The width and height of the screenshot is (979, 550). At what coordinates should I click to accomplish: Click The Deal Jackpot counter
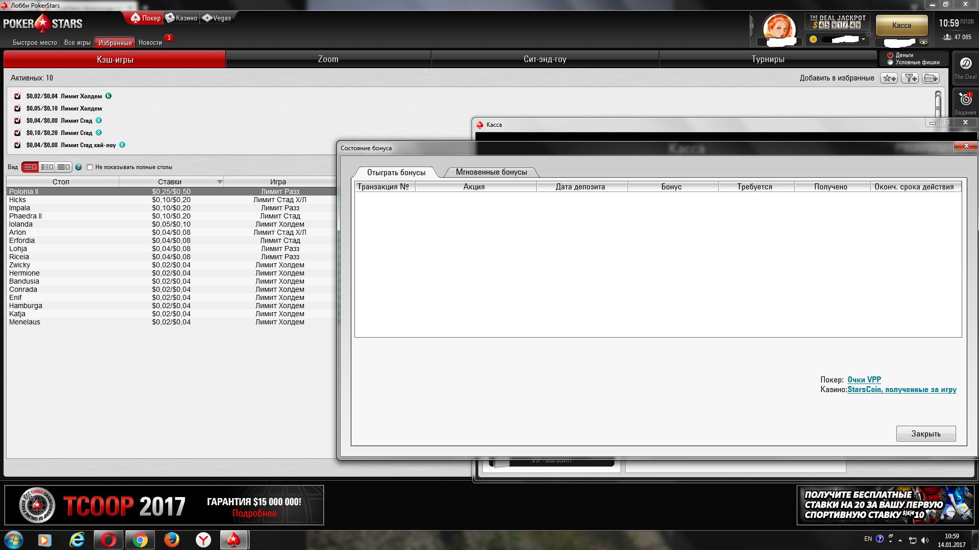(x=837, y=22)
